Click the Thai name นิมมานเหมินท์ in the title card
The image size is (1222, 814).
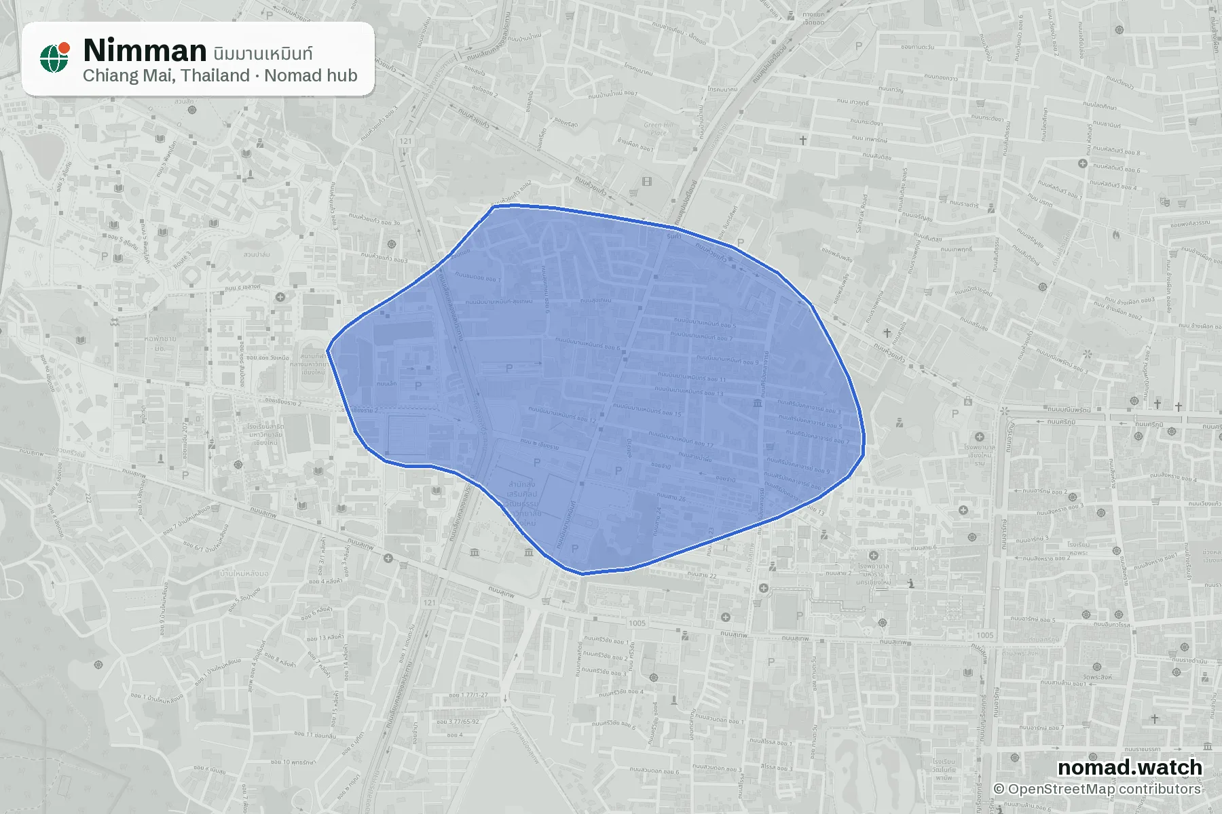coord(263,53)
